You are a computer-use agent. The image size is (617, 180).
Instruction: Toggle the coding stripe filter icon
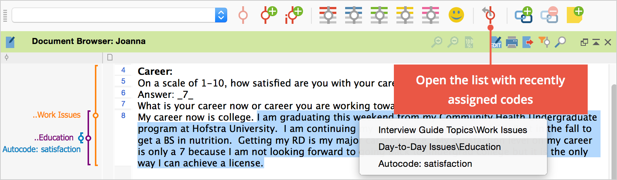tap(544, 42)
